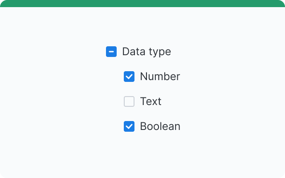Uncheck the Number checkbox
The height and width of the screenshot is (178, 285).
pyautogui.click(x=129, y=77)
